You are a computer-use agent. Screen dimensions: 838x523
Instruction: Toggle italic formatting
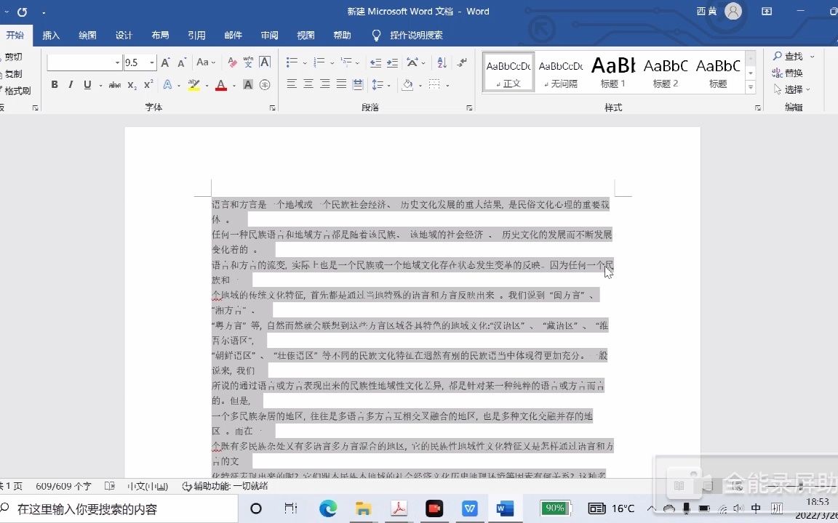coord(70,85)
